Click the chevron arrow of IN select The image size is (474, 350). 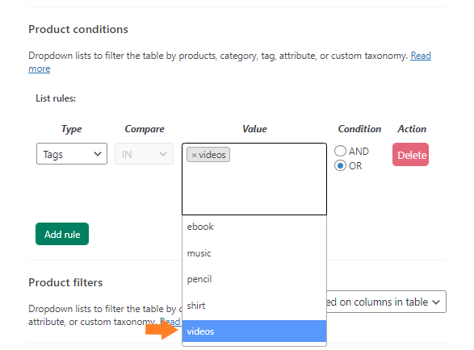point(163,154)
